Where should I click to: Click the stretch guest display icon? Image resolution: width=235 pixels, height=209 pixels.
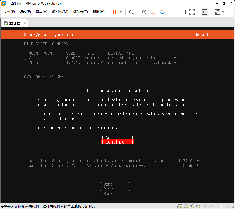click(x=217, y=12)
